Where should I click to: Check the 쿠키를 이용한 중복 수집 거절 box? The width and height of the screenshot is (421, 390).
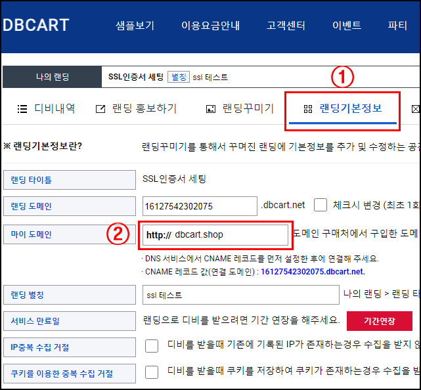(x=152, y=372)
